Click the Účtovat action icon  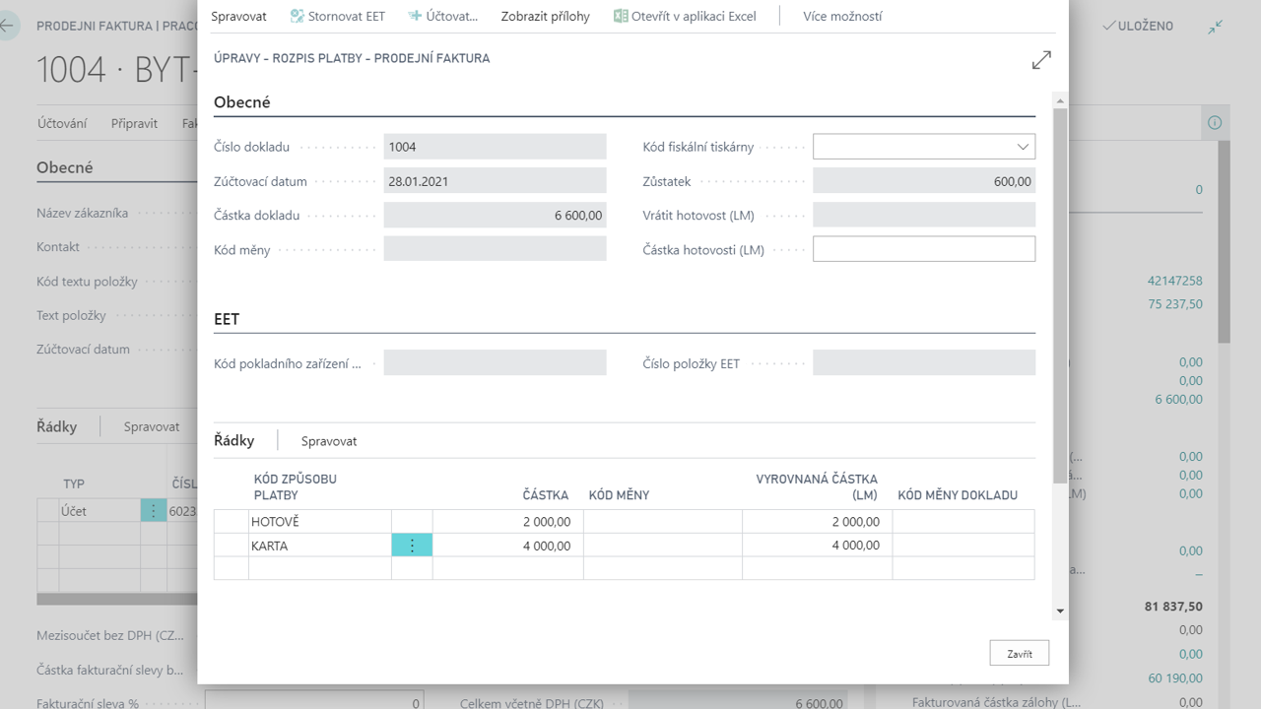[415, 16]
